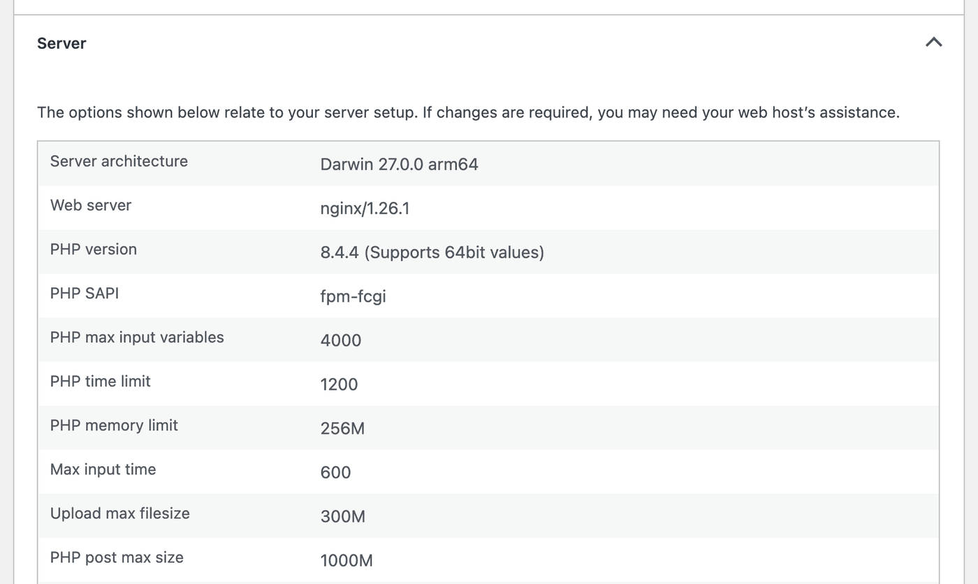This screenshot has height=584, width=978.
Task: Select the value '1200'
Action: tap(339, 384)
